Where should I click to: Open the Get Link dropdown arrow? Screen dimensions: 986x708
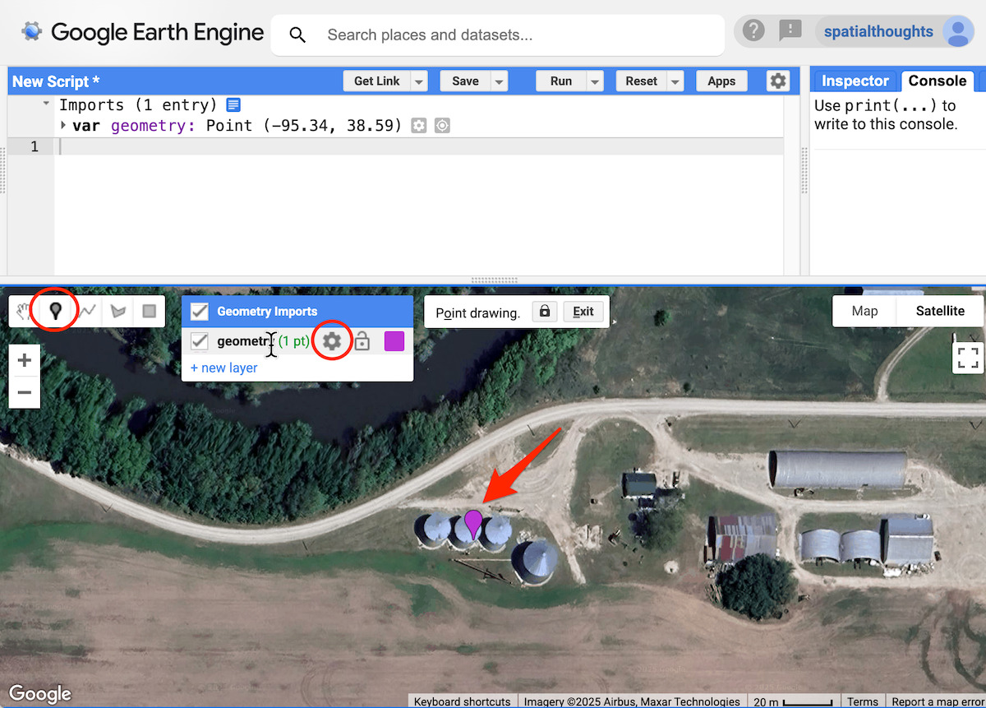(x=419, y=81)
